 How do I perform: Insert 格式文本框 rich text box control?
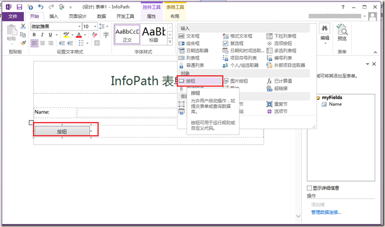tap(237, 36)
